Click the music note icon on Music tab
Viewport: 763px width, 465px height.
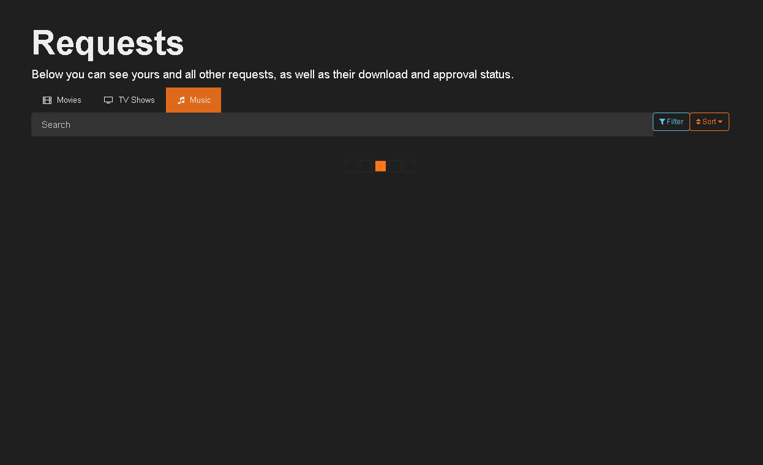[x=181, y=100]
